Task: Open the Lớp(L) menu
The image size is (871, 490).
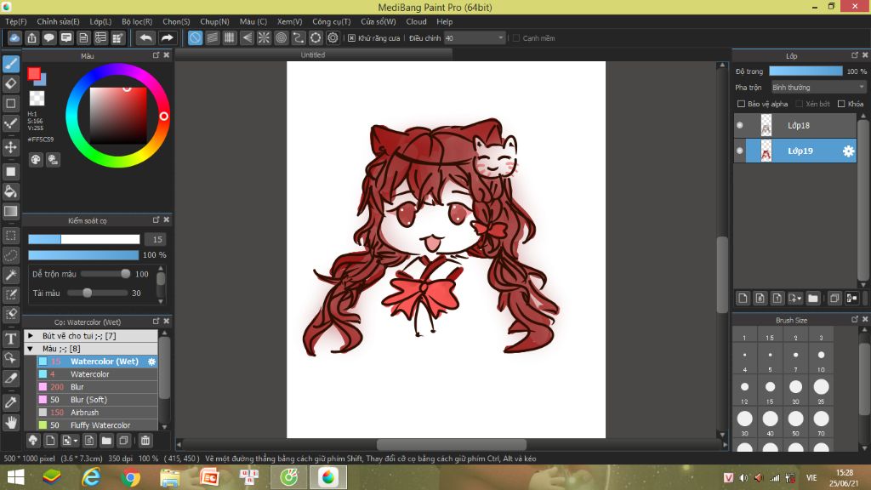Action: point(100,21)
